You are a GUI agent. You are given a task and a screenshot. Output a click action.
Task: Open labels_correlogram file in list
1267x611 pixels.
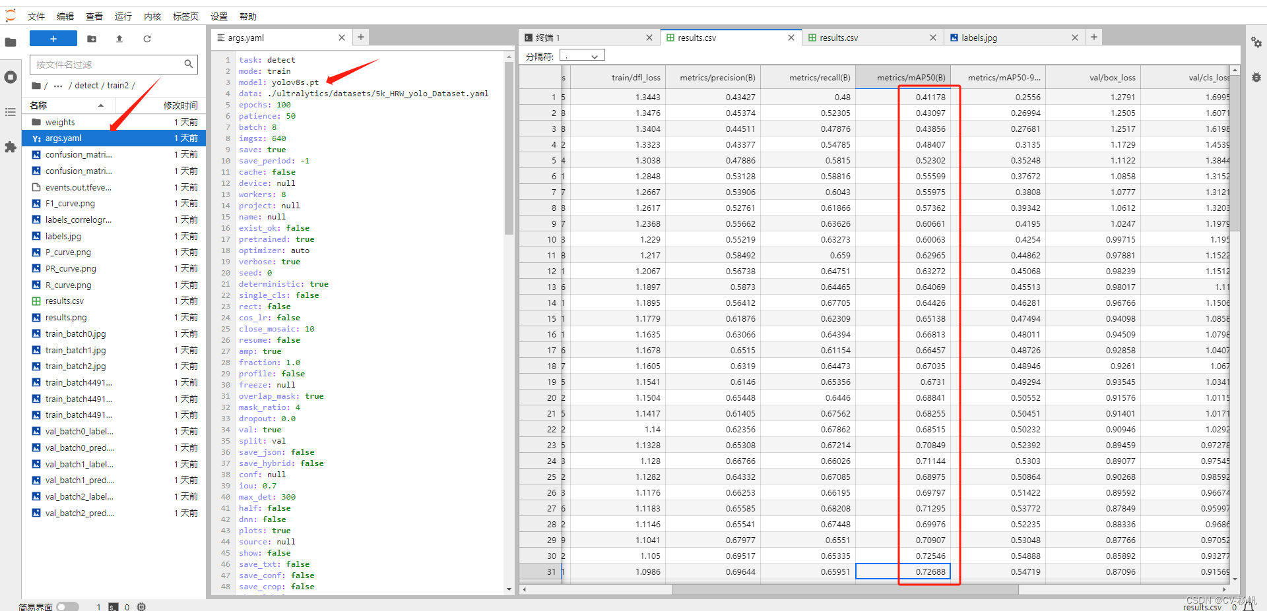coord(114,220)
